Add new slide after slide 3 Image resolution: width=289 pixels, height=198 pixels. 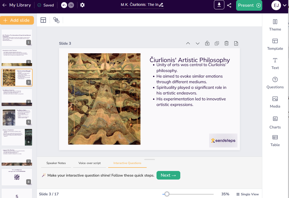tap(236, 43)
